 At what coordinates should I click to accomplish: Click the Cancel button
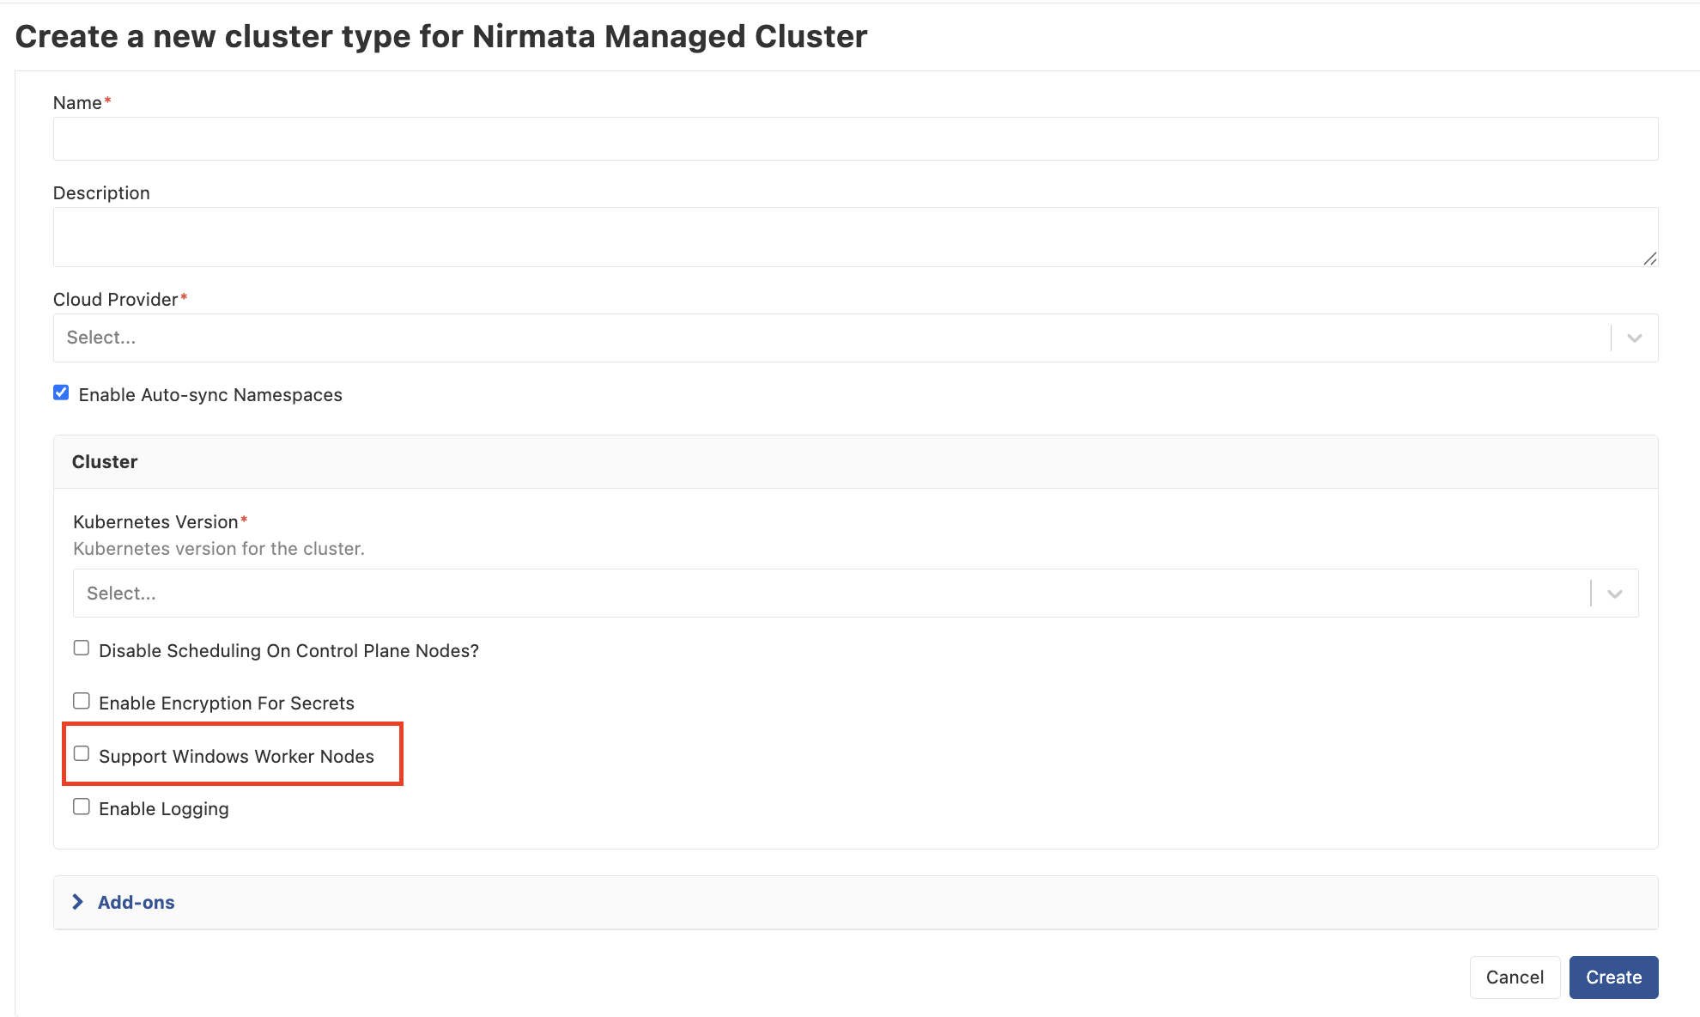tap(1515, 977)
